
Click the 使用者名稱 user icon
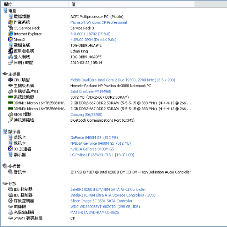click(11, 51)
